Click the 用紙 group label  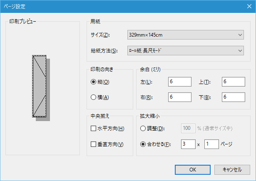tap(95, 21)
